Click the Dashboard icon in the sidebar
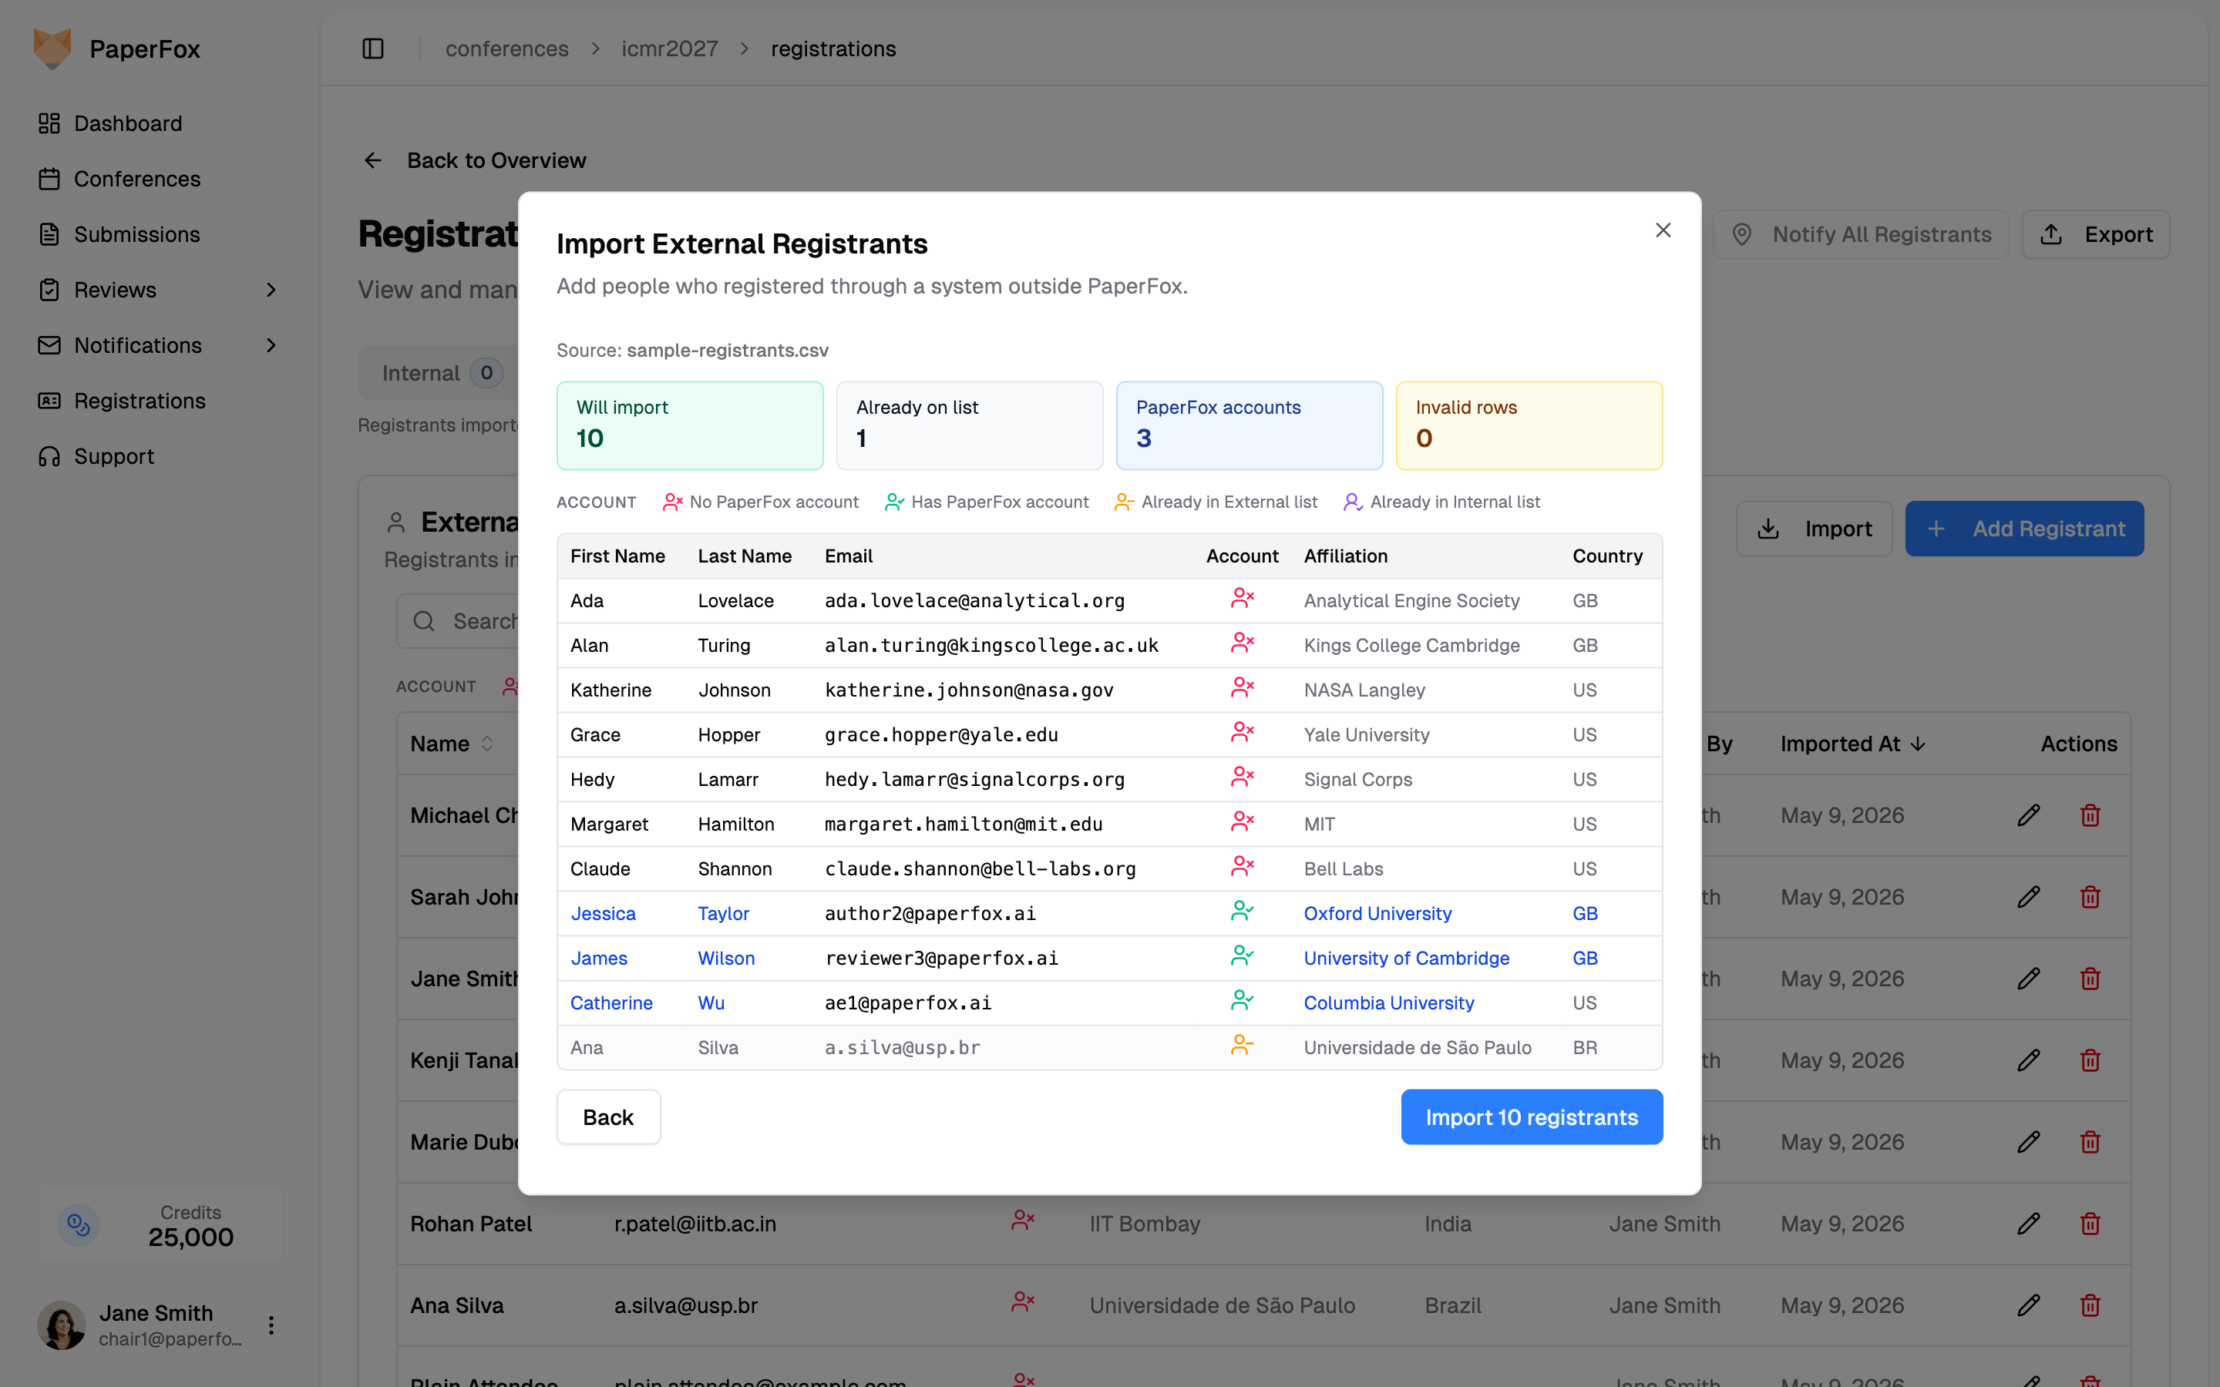This screenshot has width=2220, height=1387. [49, 123]
